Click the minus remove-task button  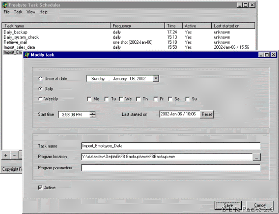(x=14, y=156)
